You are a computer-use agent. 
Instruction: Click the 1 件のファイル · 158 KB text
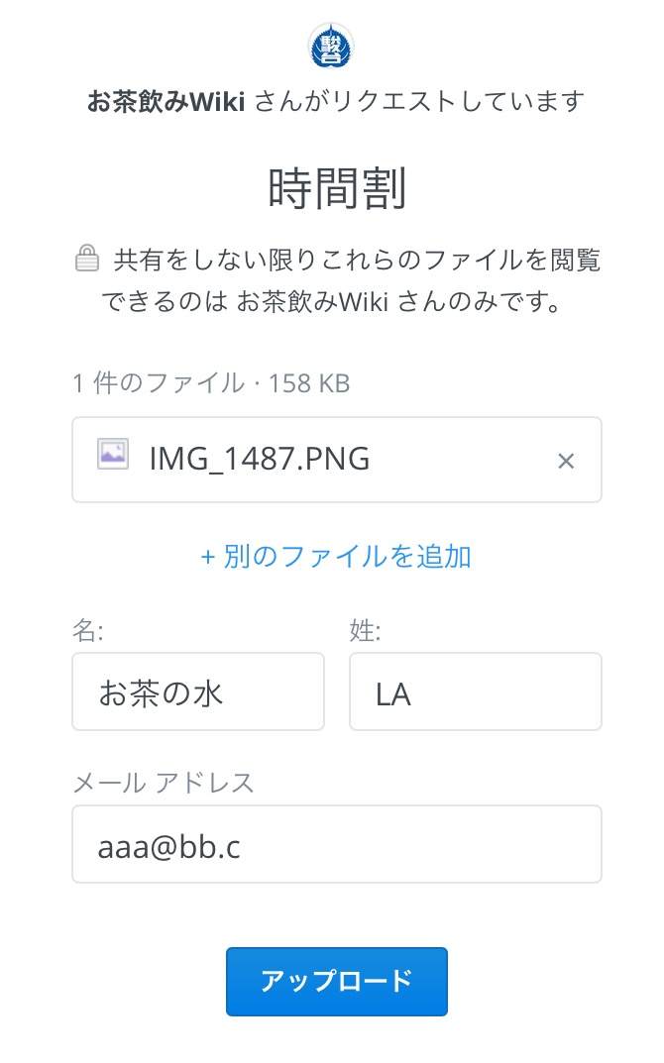coord(211,383)
